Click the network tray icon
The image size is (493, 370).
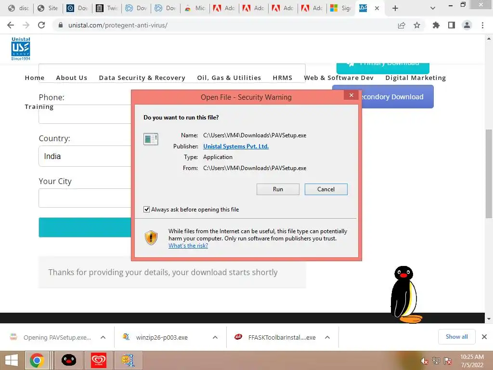436,361
